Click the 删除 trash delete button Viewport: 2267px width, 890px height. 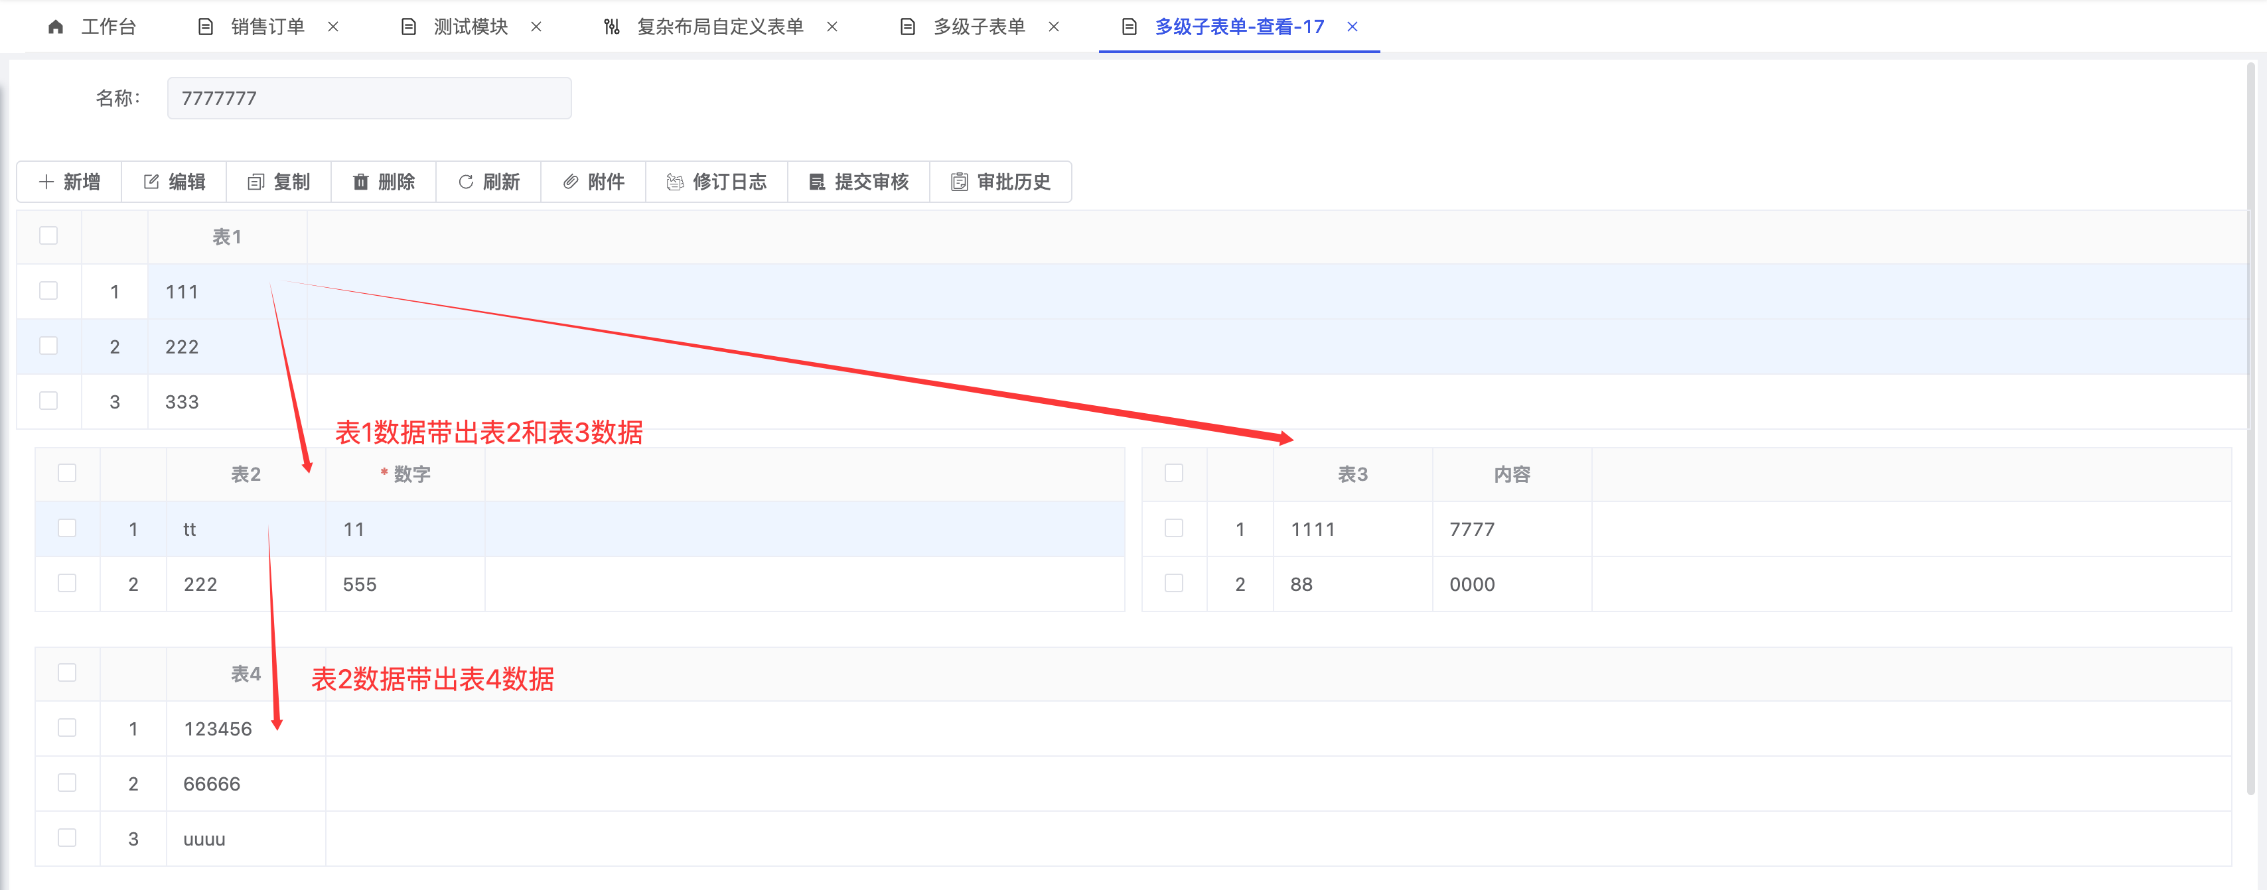tap(384, 182)
